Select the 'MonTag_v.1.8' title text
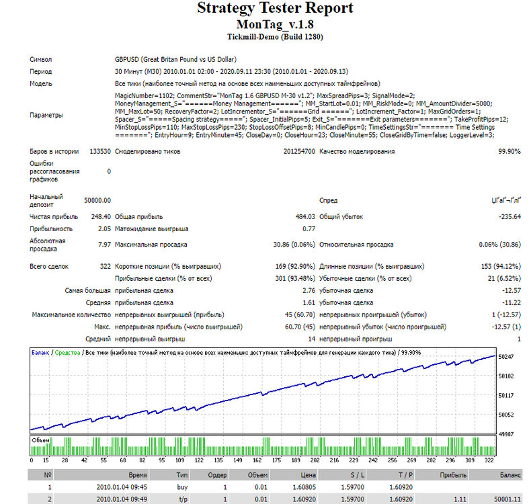531x504 pixels. (x=275, y=24)
